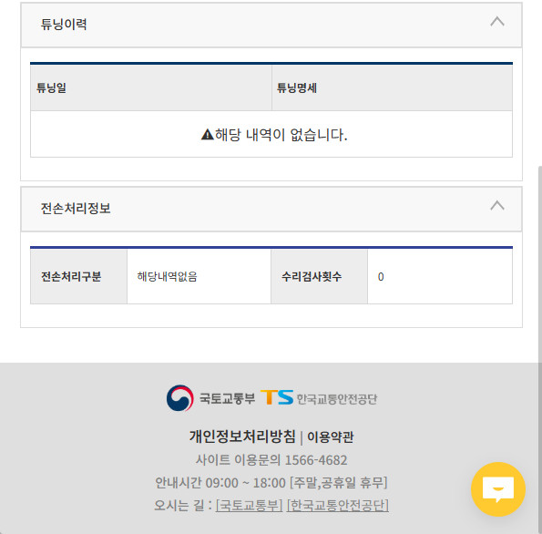Open the yellow chat assistant button

tap(498, 489)
